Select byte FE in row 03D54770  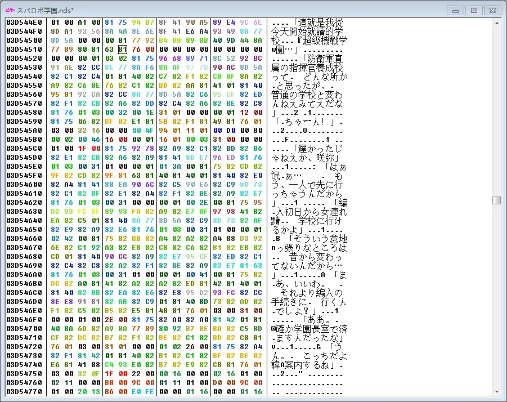(x=149, y=392)
